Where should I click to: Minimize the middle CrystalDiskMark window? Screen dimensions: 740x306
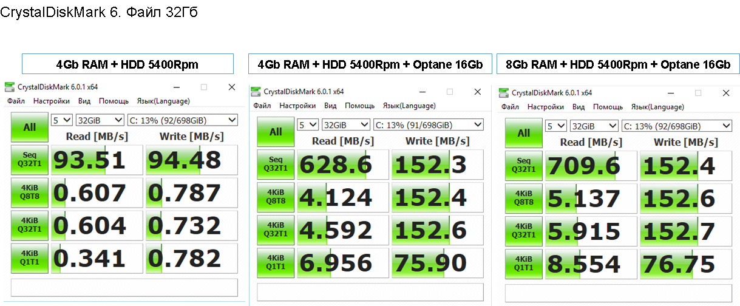point(422,92)
